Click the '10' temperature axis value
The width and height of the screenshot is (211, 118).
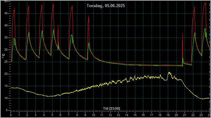tap(6, 98)
